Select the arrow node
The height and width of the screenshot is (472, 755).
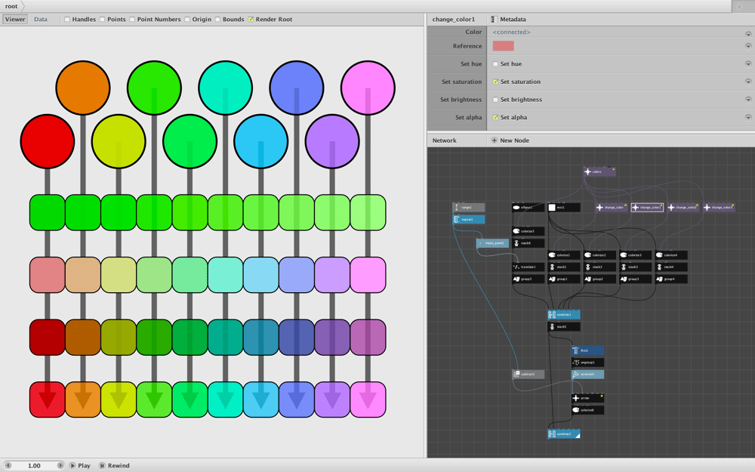[588, 398]
